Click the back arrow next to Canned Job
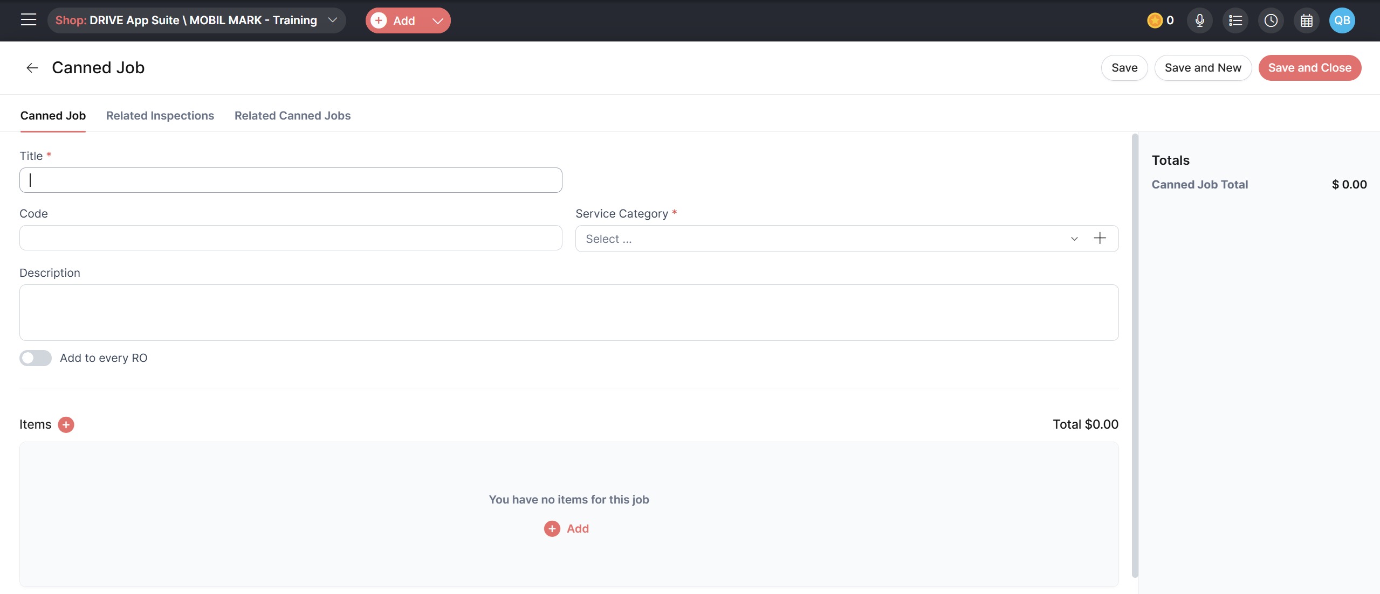 pyautogui.click(x=32, y=68)
